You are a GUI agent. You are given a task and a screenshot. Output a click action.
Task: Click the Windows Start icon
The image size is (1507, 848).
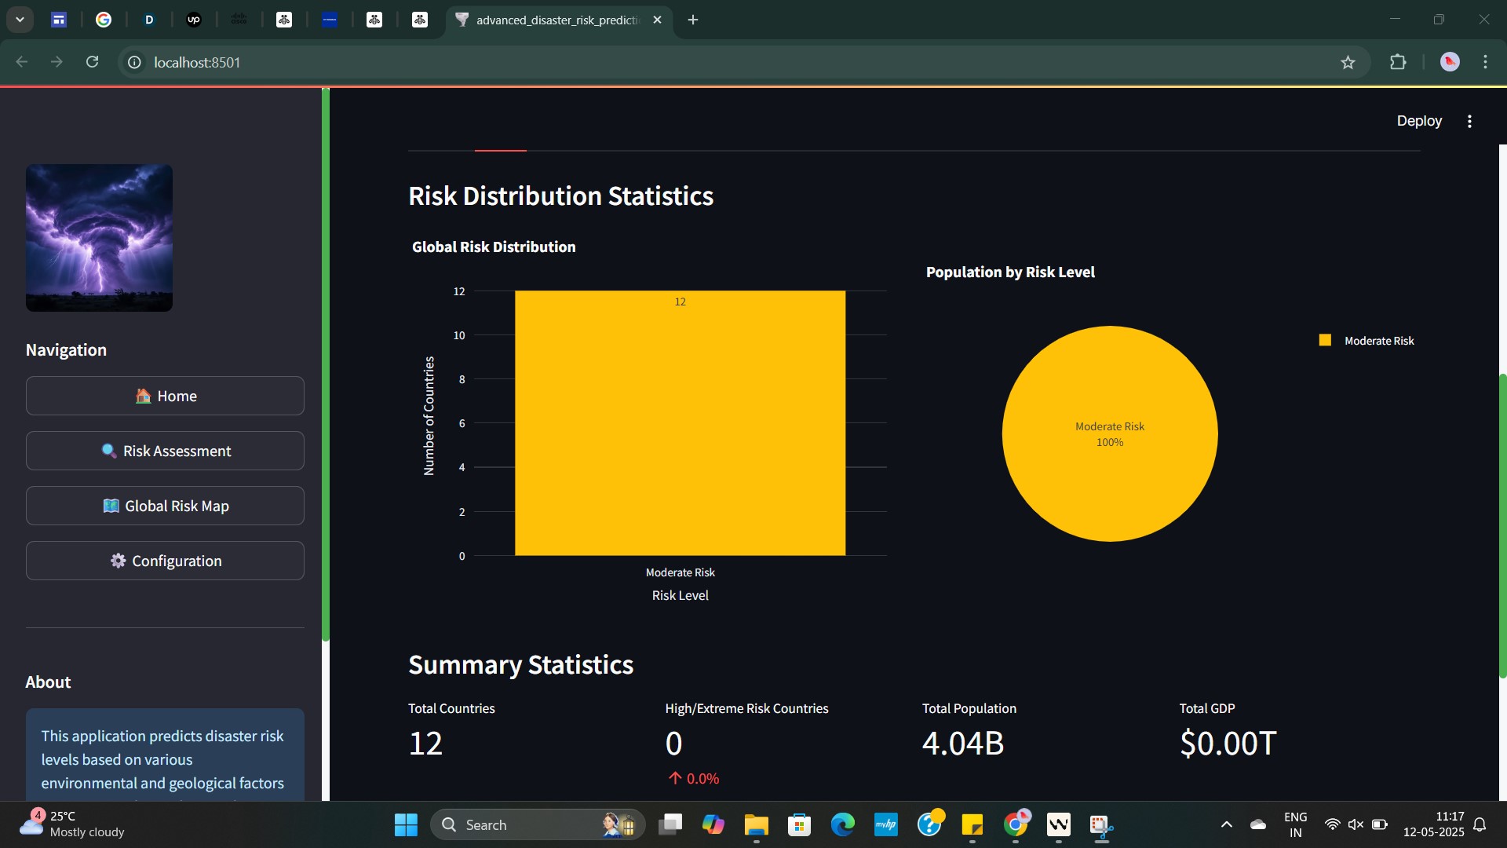[x=406, y=825]
